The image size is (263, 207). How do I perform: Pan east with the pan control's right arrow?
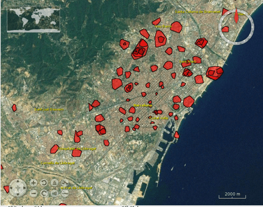tap(24, 188)
